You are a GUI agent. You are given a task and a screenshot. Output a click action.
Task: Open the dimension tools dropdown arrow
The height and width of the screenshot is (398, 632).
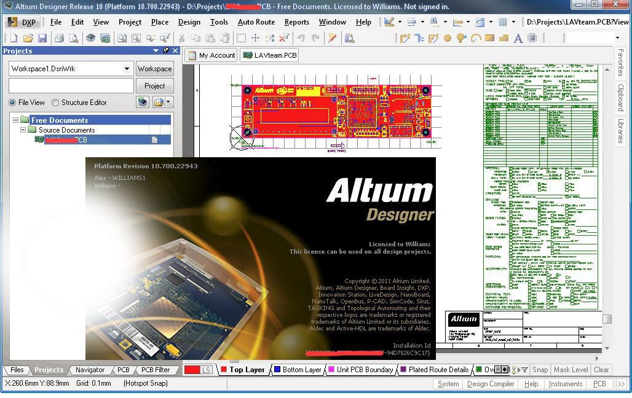pyautogui.click(x=468, y=21)
